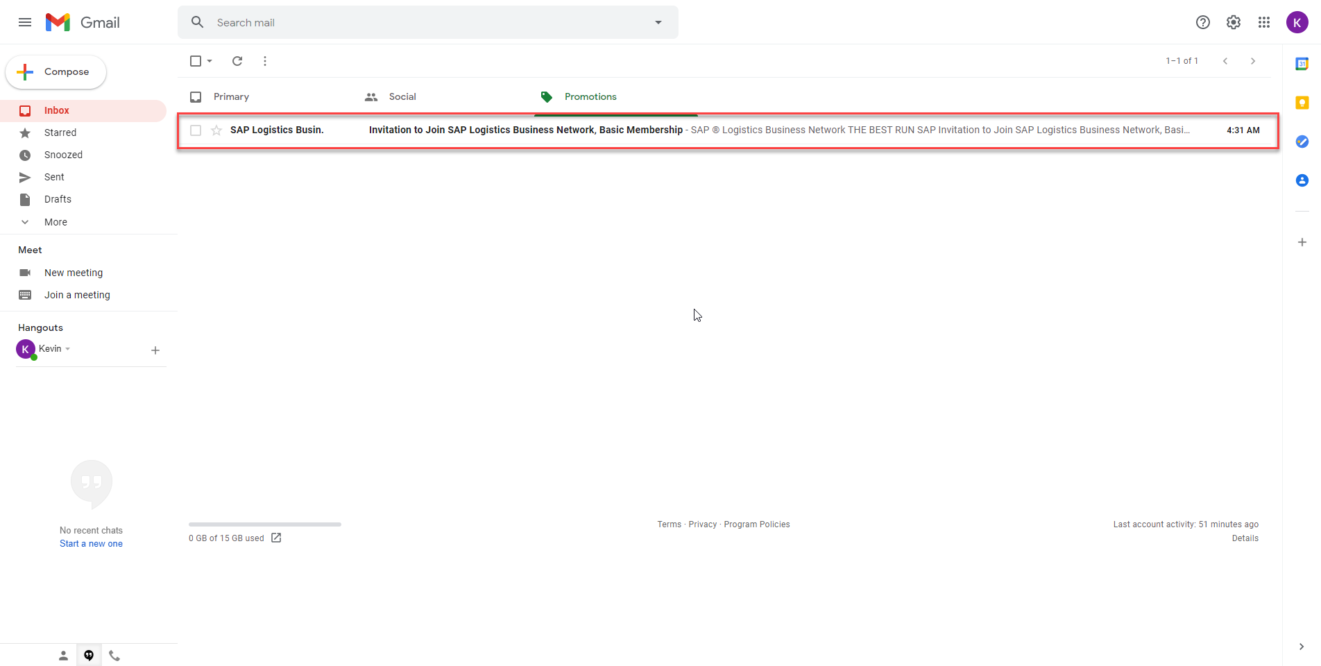Click Join a meeting
This screenshot has width=1321, height=666.
tap(77, 295)
